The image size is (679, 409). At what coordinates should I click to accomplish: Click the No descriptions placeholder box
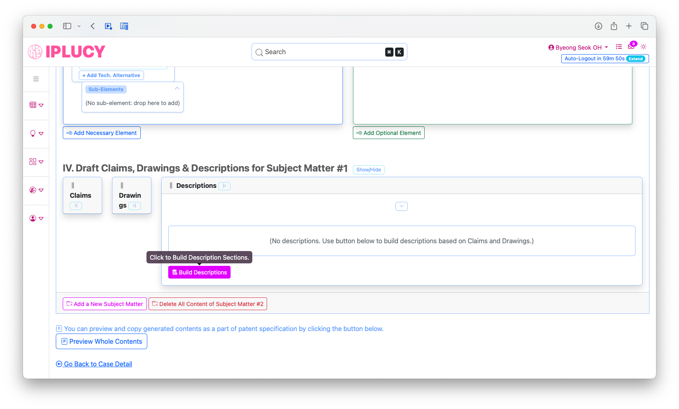click(402, 241)
